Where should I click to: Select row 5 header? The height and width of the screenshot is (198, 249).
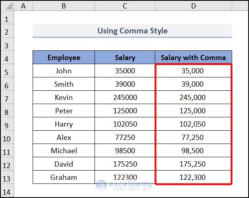(x=7, y=71)
